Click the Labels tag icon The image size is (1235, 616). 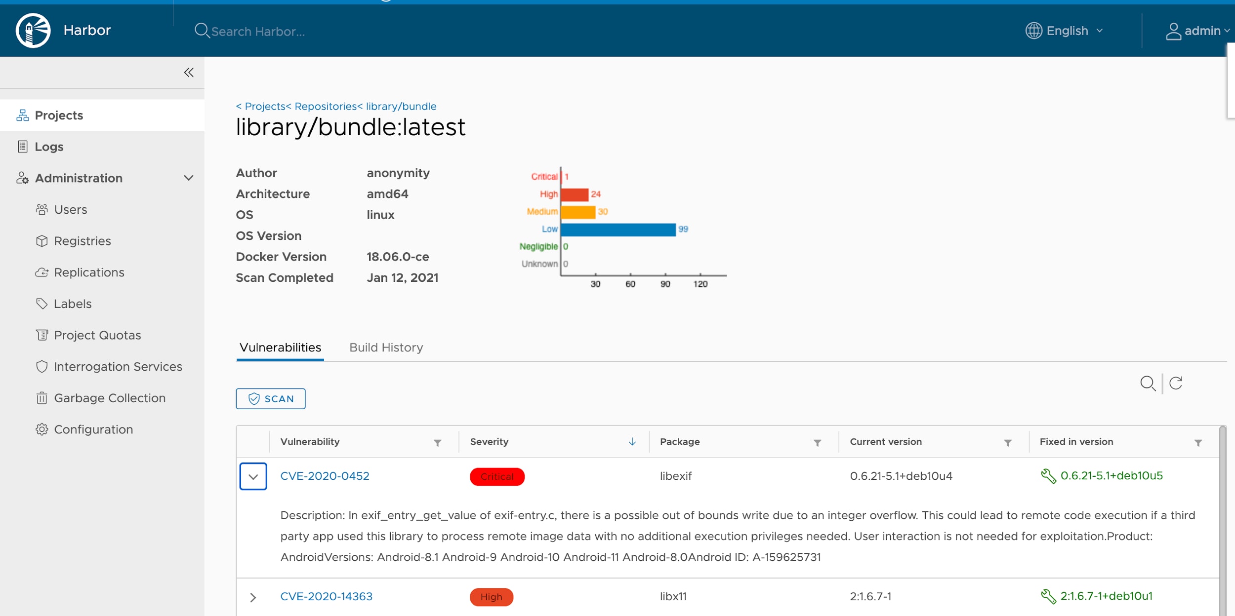pyautogui.click(x=42, y=304)
